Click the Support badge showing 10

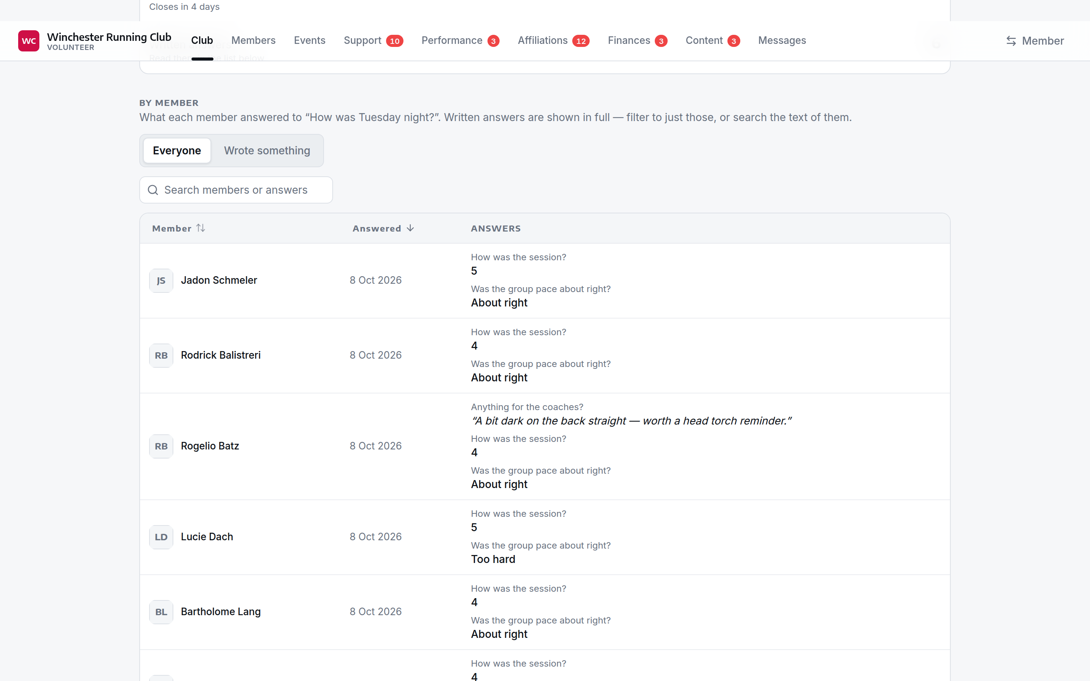395,41
